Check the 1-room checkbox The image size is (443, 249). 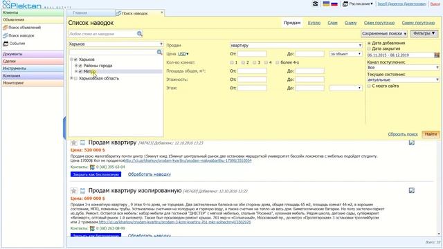point(232,62)
